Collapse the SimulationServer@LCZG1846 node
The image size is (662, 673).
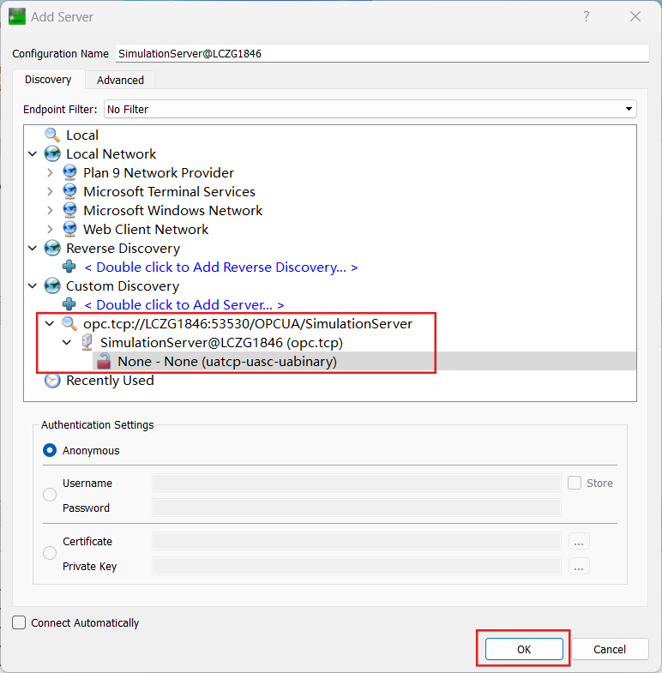pyautogui.click(x=67, y=343)
